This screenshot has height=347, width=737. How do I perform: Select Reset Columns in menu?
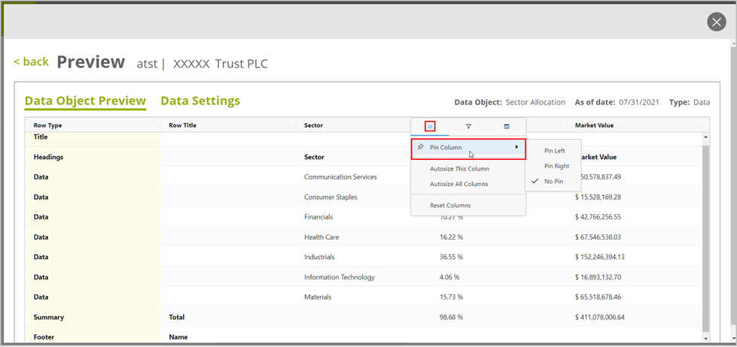pos(450,205)
